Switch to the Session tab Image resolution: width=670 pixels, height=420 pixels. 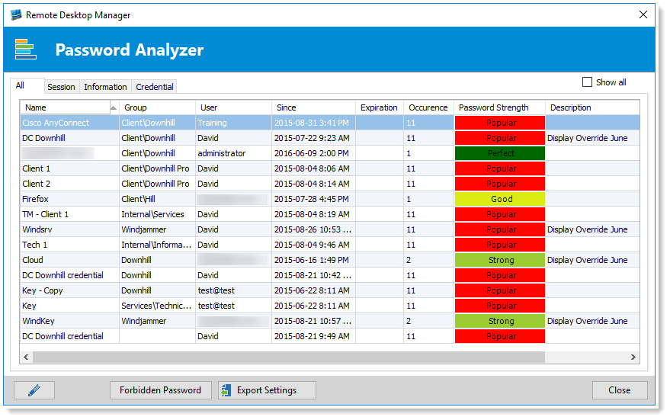[x=61, y=87]
